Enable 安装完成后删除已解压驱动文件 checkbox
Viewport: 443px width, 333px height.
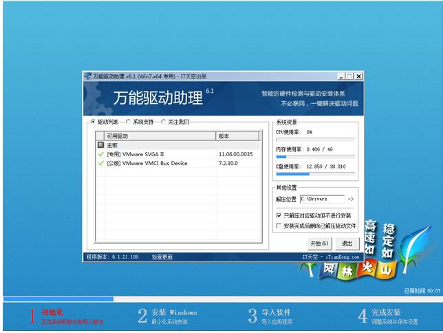point(279,225)
